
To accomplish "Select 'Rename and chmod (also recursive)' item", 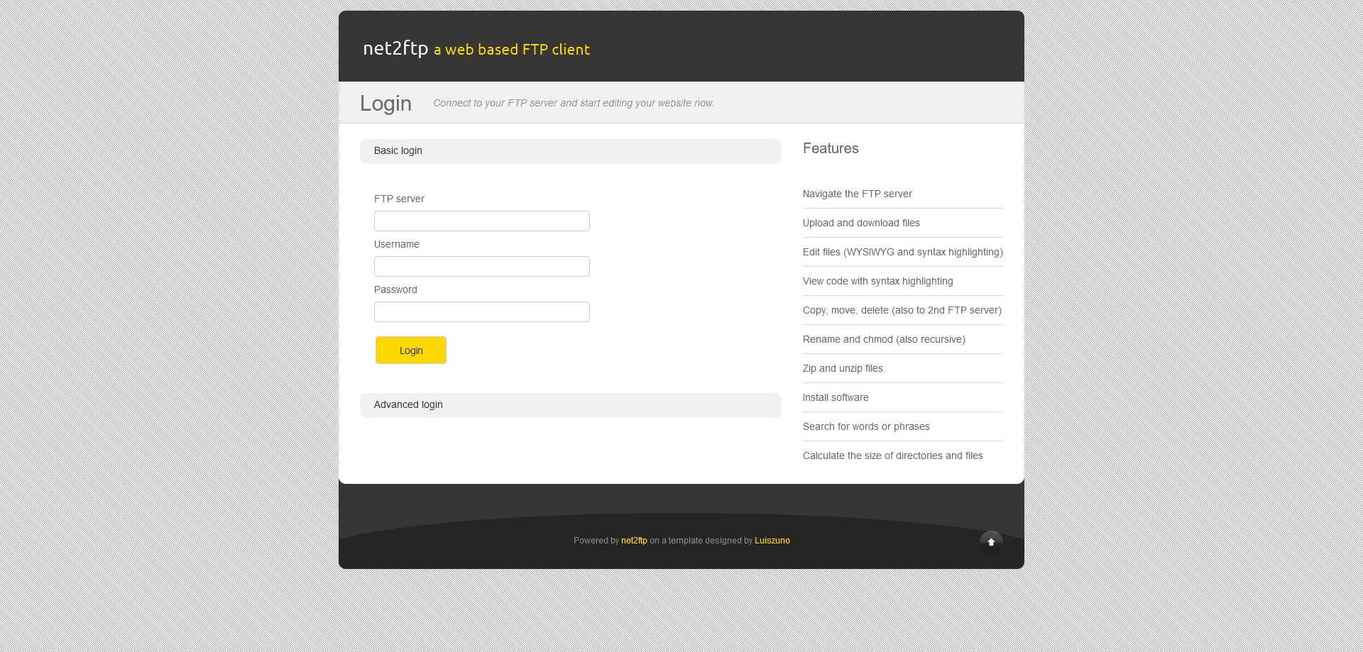I will (884, 339).
